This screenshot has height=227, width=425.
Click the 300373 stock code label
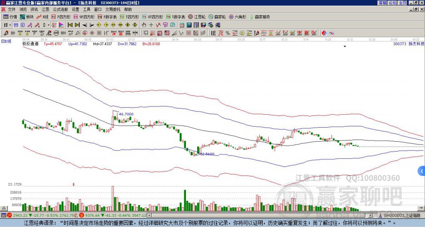pyautogui.click(x=400, y=43)
